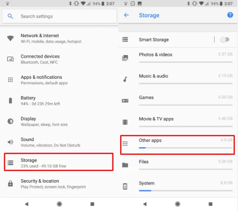Tap the Files folder icon
238x211 pixels.
click(125, 165)
